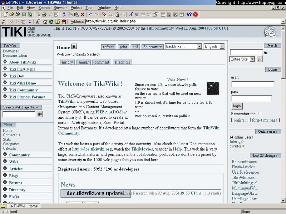Image resolution: width=286 pixels, height=214 pixels.
Task: Click the up arrow of the page scrollbar
Action: (x=283, y=28)
